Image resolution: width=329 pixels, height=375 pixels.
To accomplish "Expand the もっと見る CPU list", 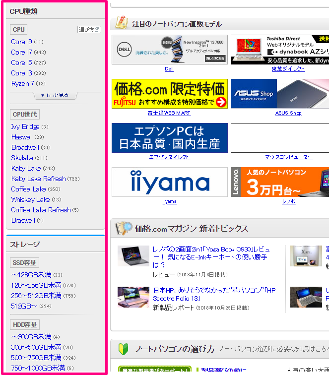I will [x=56, y=95].
